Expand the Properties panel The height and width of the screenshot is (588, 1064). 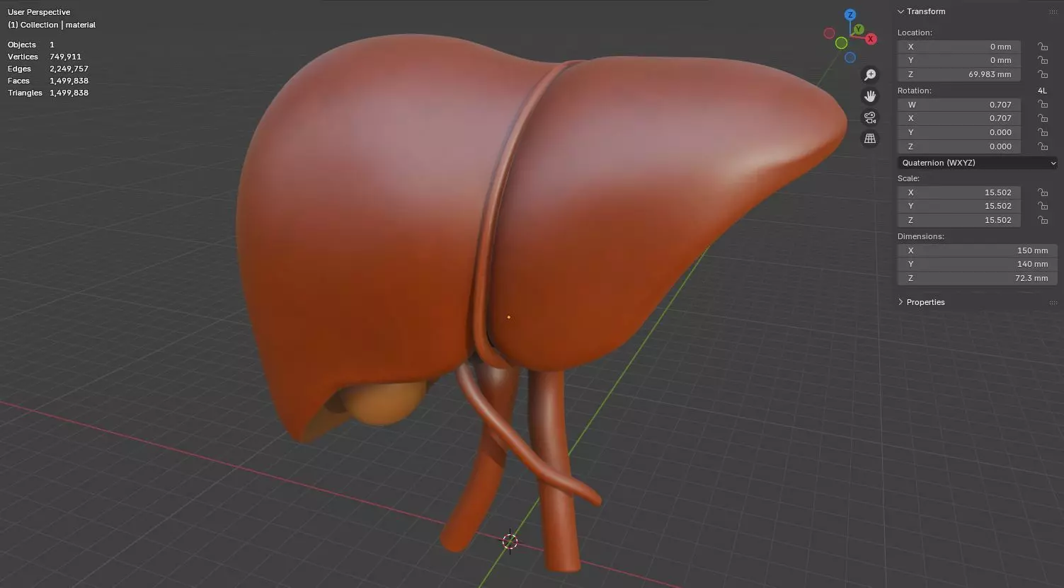click(900, 302)
